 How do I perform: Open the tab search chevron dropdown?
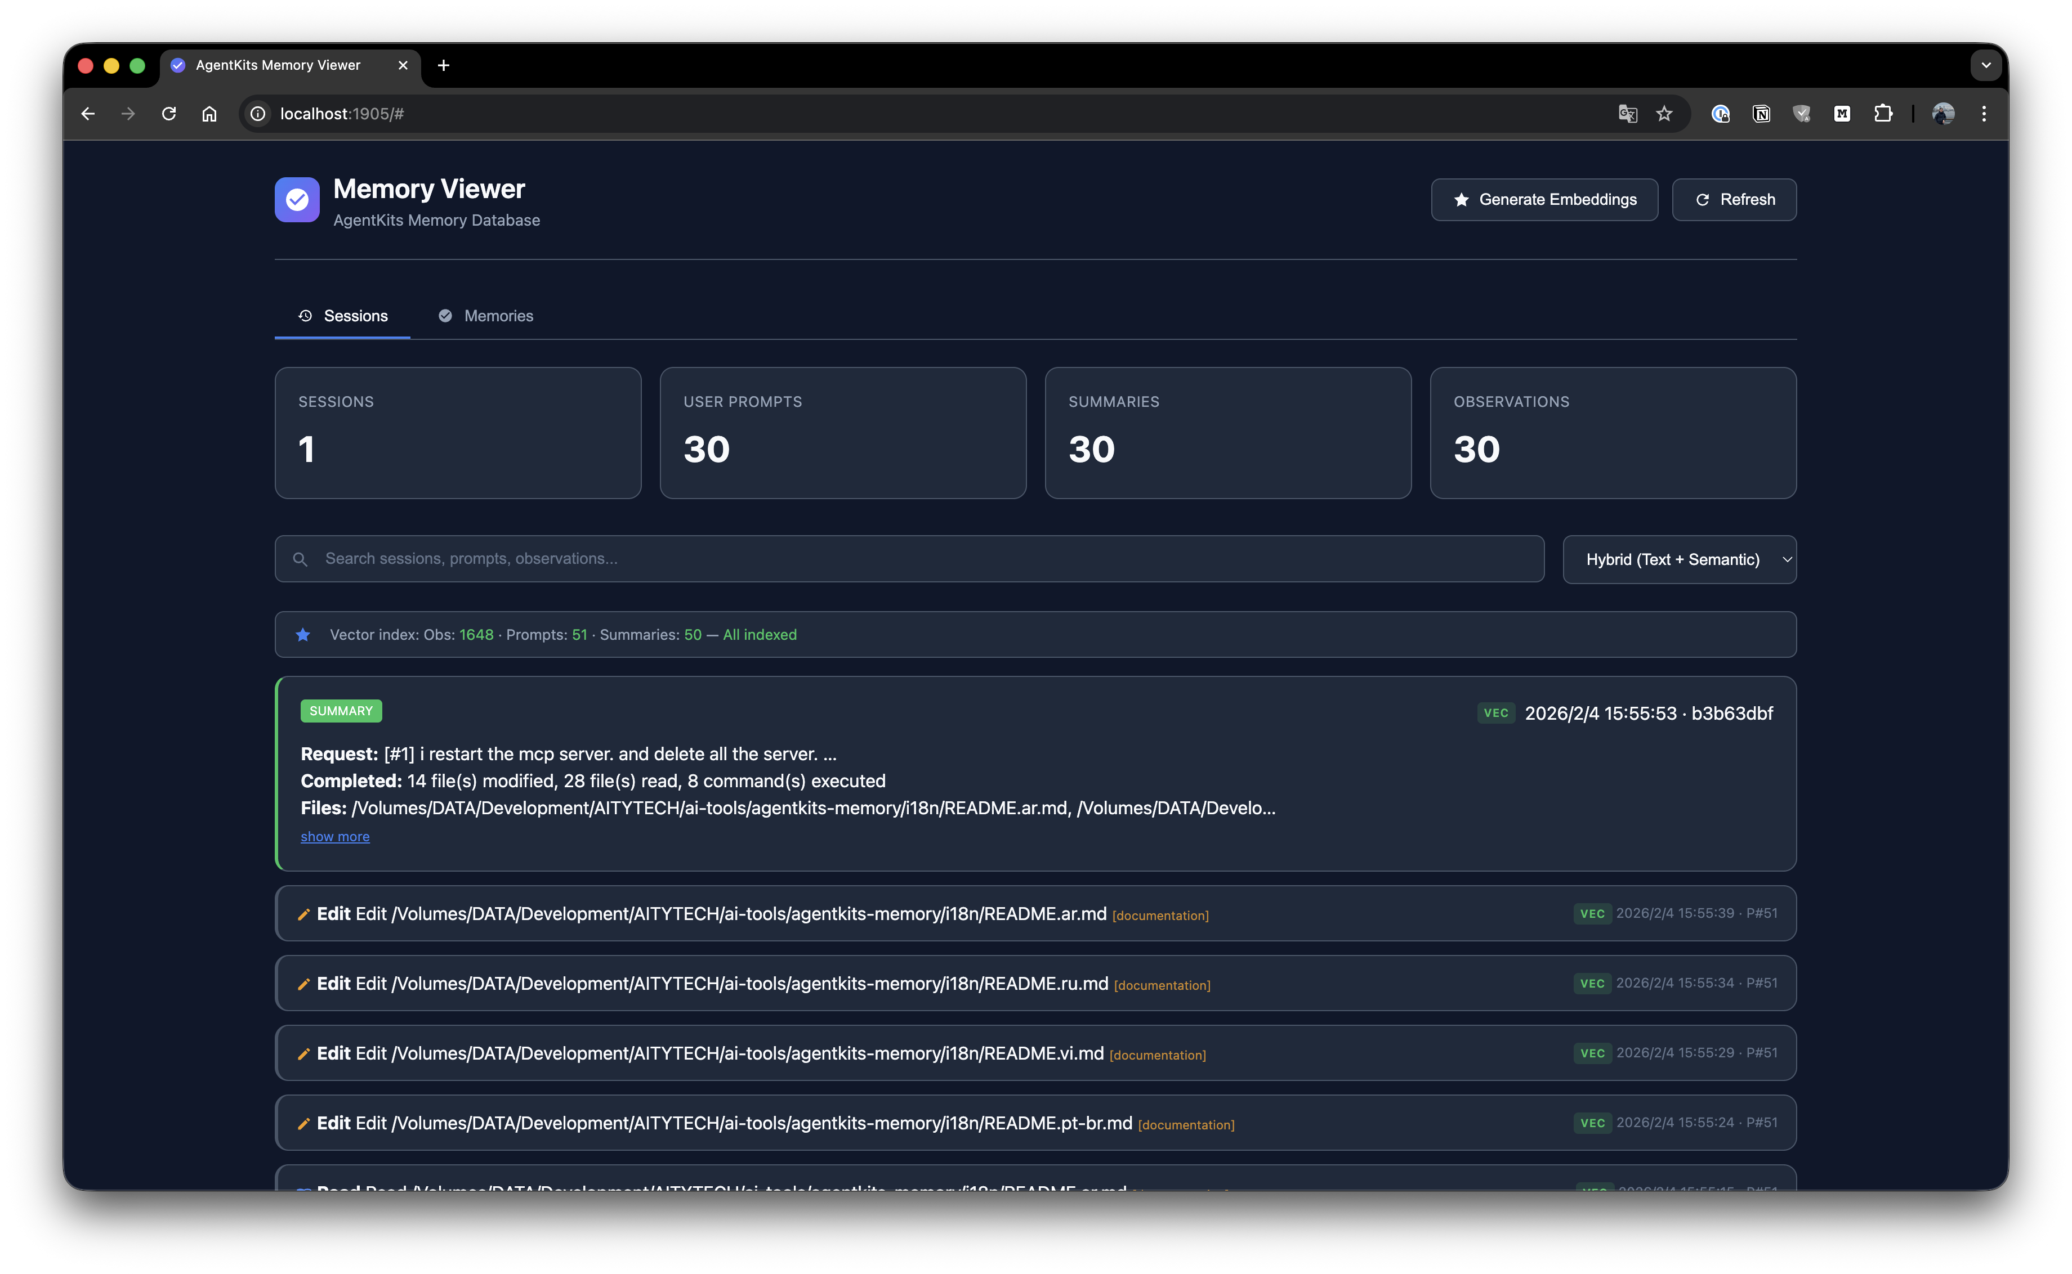[1985, 65]
